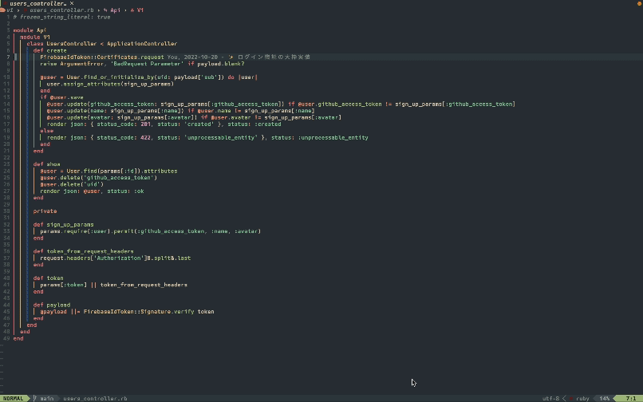Click 'def sign_up_params' definition
This screenshot has height=402, width=643.
point(63,225)
